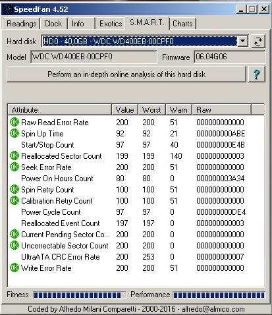Switch to the Charts tab

[182, 24]
